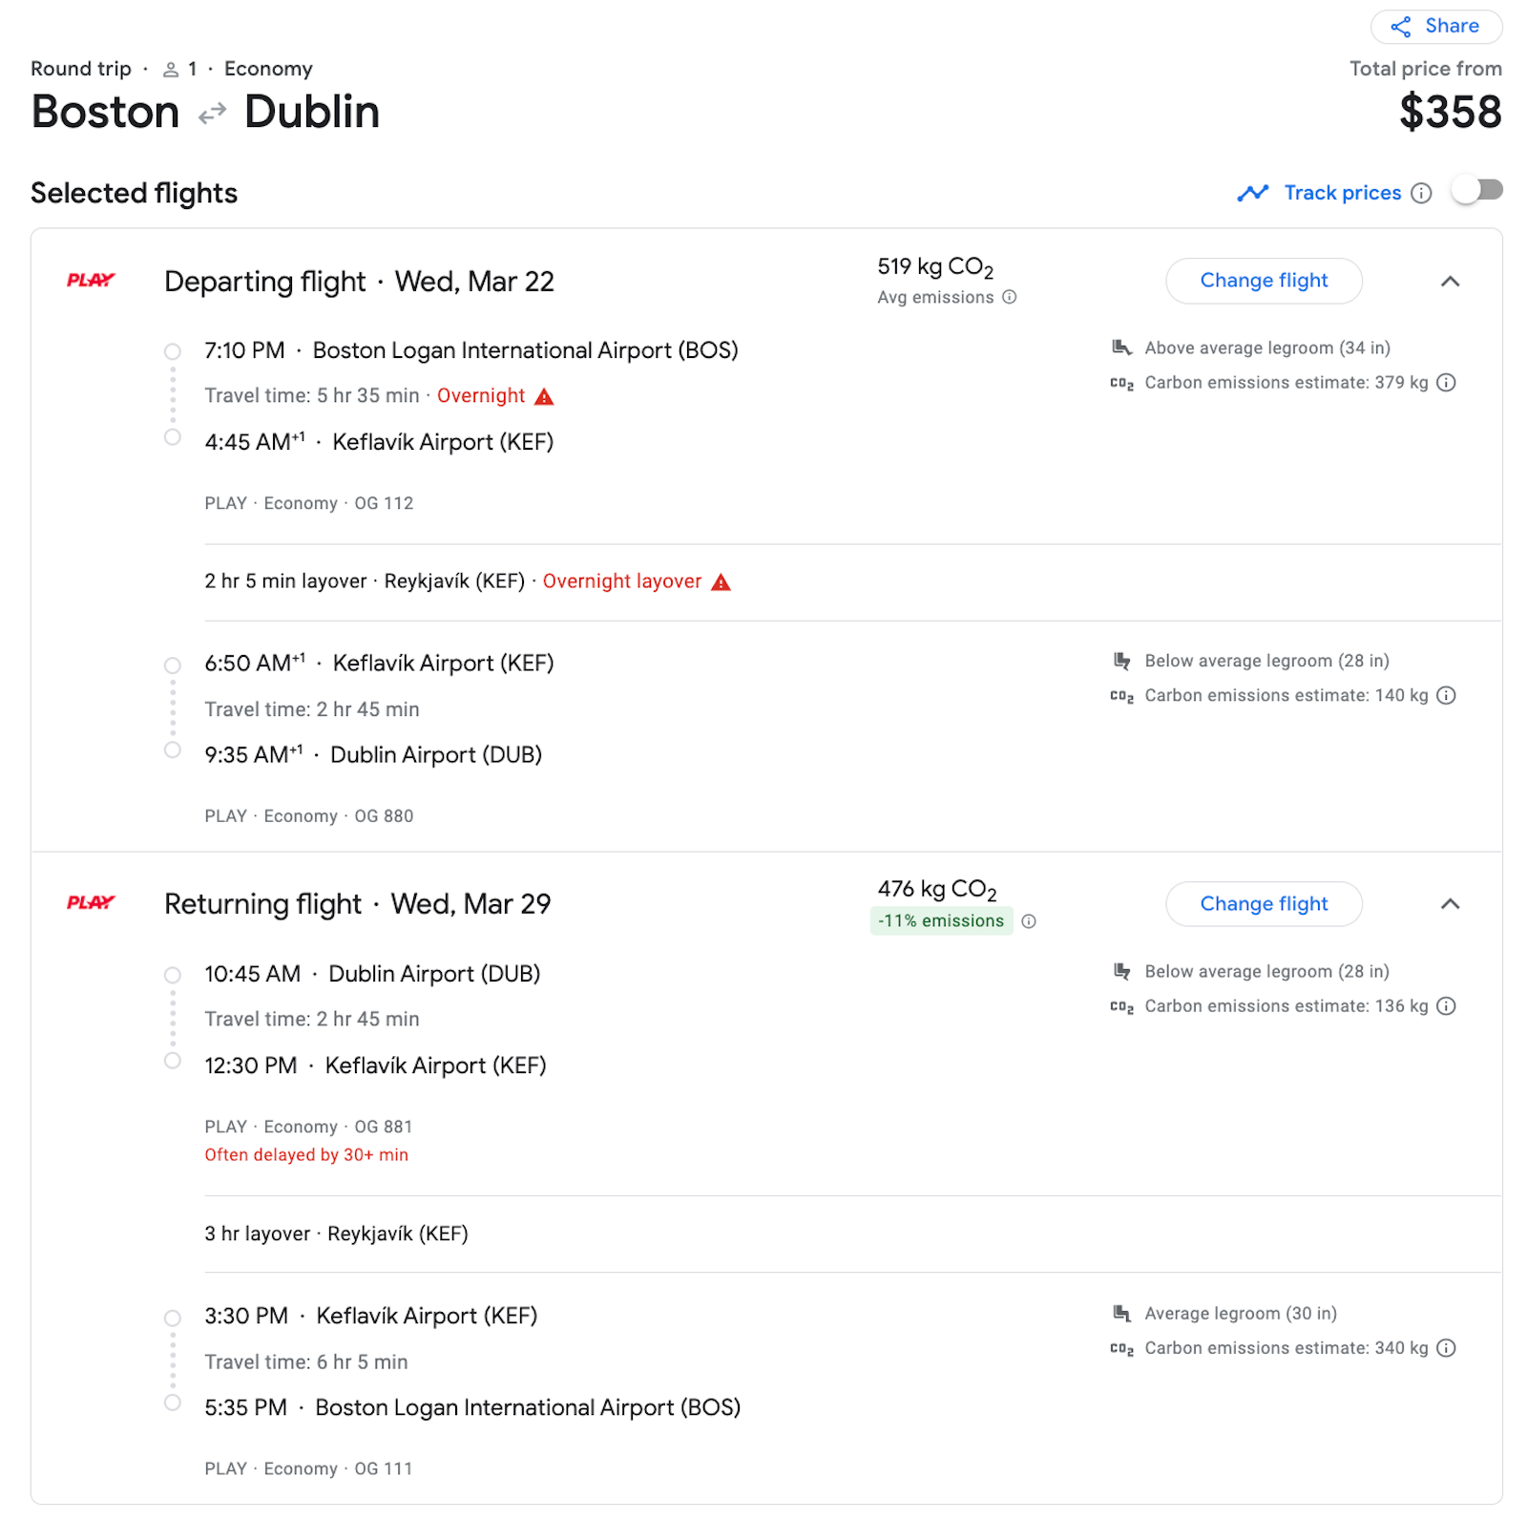This screenshot has width=1527, height=1520.
Task: Click the passenger count icon in header
Action: (x=172, y=68)
